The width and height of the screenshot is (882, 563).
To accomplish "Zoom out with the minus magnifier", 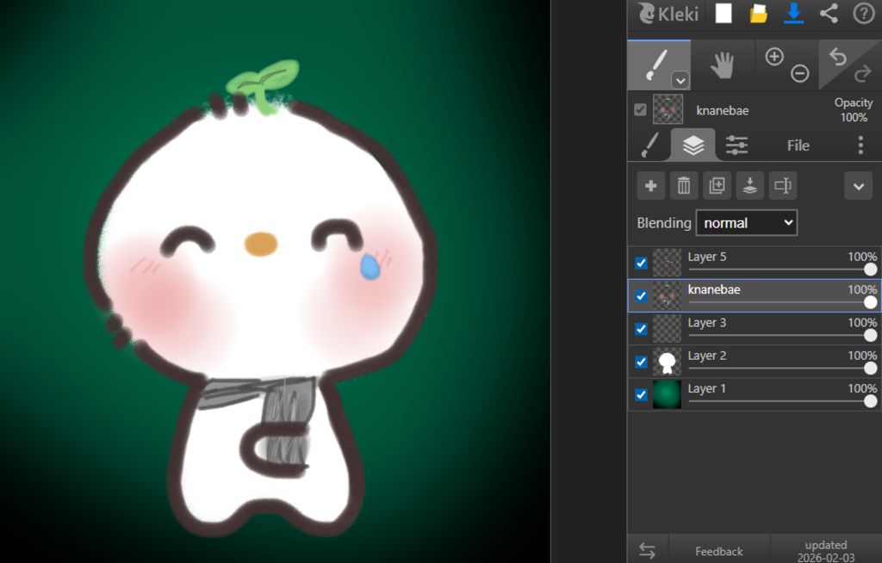I will click(799, 73).
